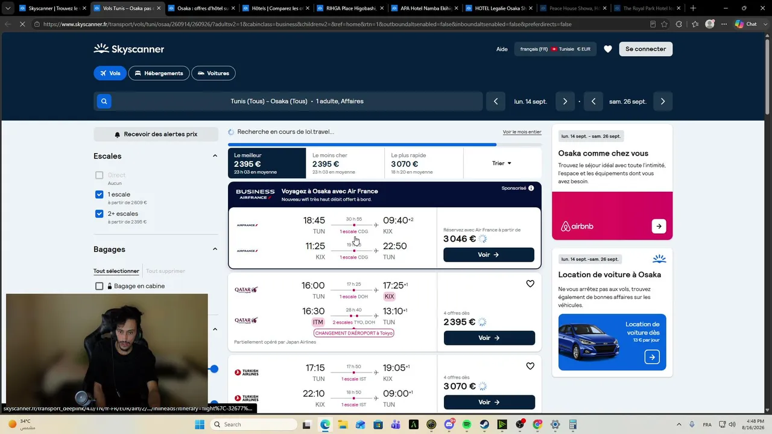
Task: Open language and currency selector
Action: point(555,49)
